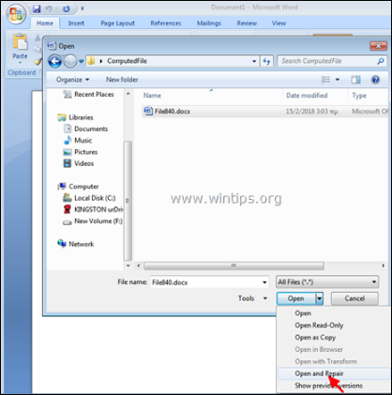Expand the File name dropdown arrow
Screen dimensions: 392x395
pyautogui.click(x=264, y=282)
